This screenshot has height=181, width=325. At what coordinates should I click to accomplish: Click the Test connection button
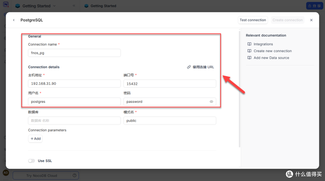click(253, 20)
